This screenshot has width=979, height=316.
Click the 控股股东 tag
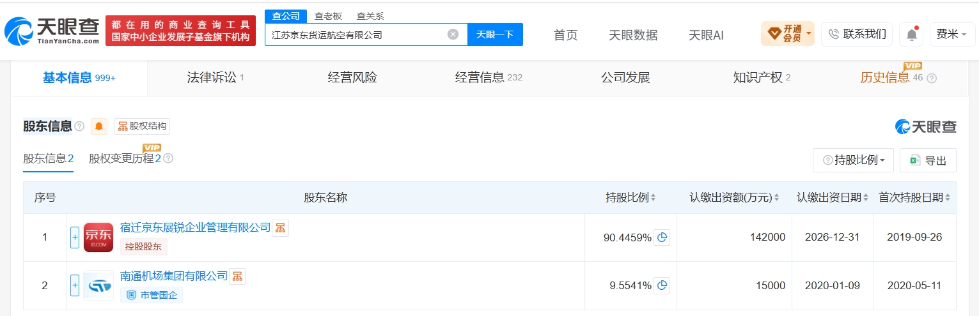pos(144,246)
